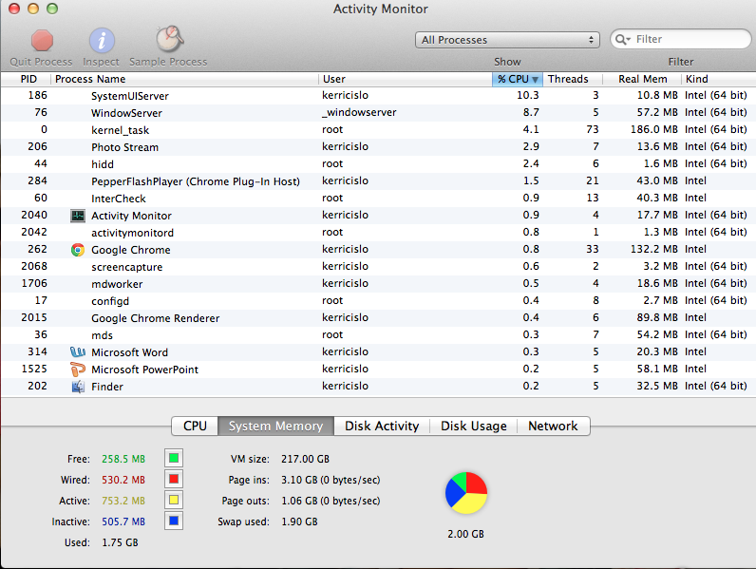This screenshot has width=756, height=569.
Task: Select the Google Chrome Renderer process row
Action: (x=378, y=318)
